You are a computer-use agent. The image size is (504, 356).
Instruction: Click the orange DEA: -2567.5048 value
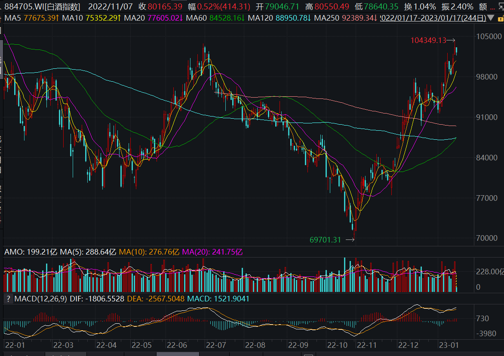[x=156, y=299]
